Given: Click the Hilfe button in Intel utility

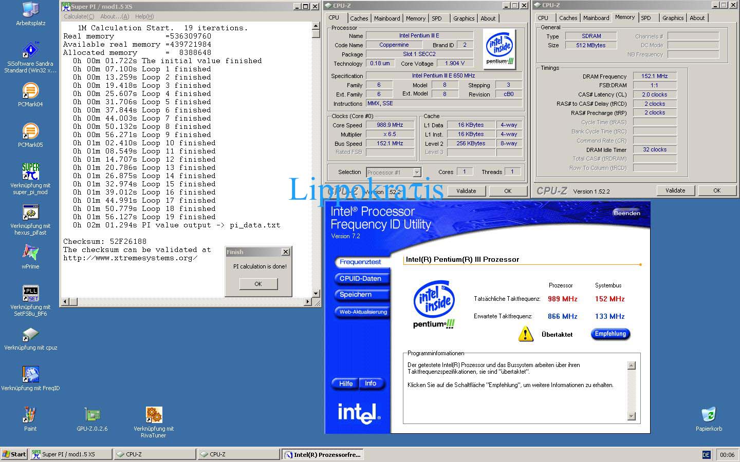Looking at the screenshot, I should (346, 383).
